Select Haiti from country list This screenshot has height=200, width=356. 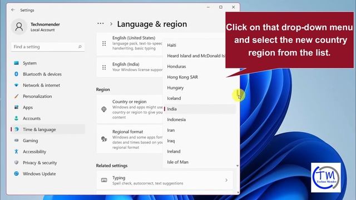point(172,45)
